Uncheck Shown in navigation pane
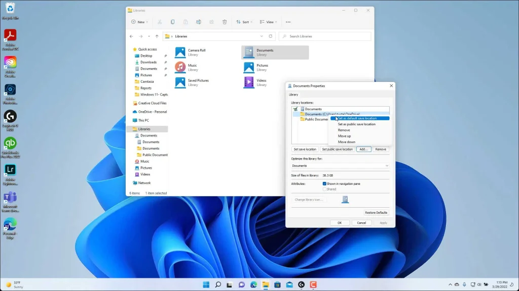Screen dimensions: 519x291 click(325, 184)
